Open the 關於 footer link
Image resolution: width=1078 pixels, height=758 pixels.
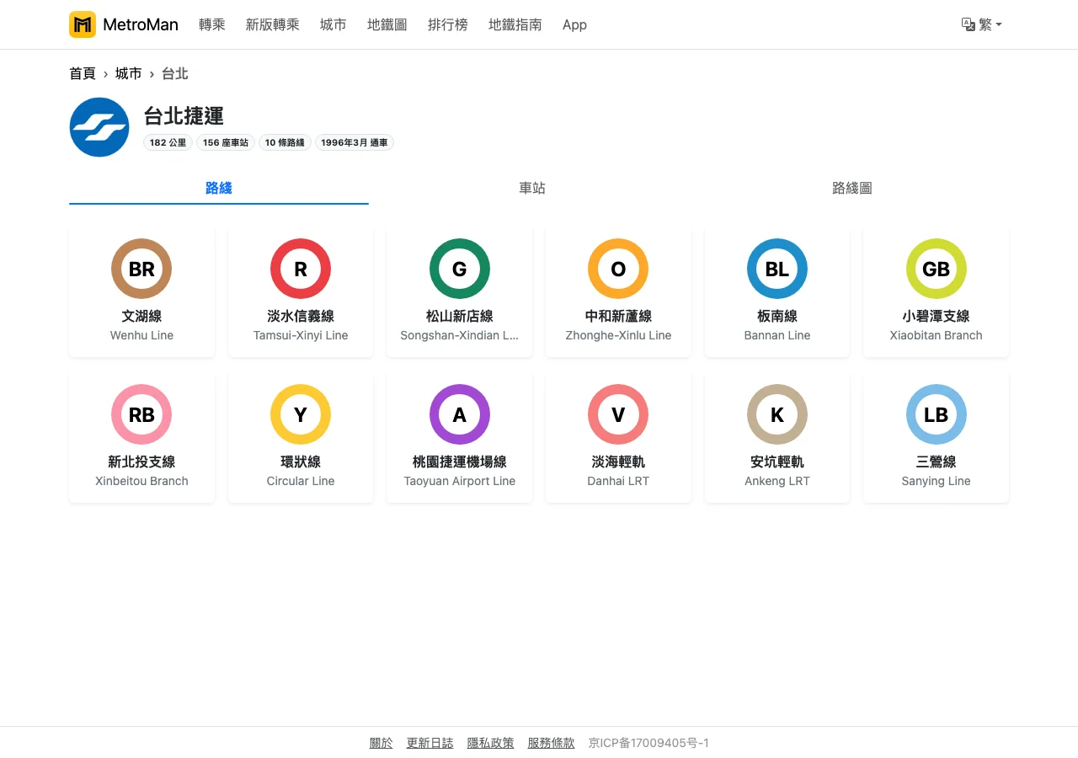(x=382, y=743)
